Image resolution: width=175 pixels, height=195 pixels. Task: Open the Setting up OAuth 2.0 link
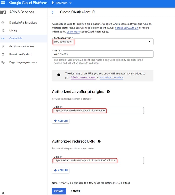coord(127,28)
